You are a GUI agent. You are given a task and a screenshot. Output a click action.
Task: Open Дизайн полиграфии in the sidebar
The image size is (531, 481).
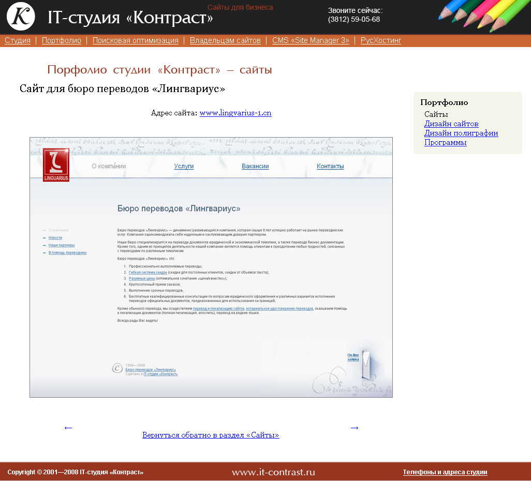click(461, 133)
